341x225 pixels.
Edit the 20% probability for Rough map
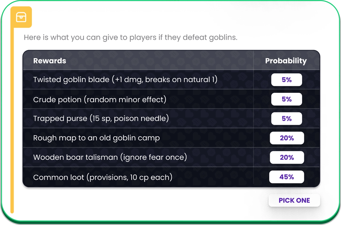[287, 138]
